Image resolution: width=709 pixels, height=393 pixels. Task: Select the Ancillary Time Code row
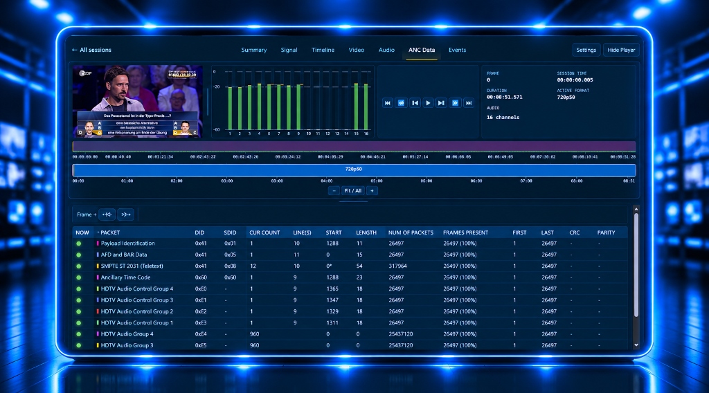click(x=350, y=277)
